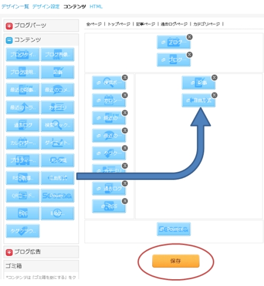Click the 自由形式 block in the content palette
Screen dimensions: 264x286
pyautogui.click(x=58, y=178)
